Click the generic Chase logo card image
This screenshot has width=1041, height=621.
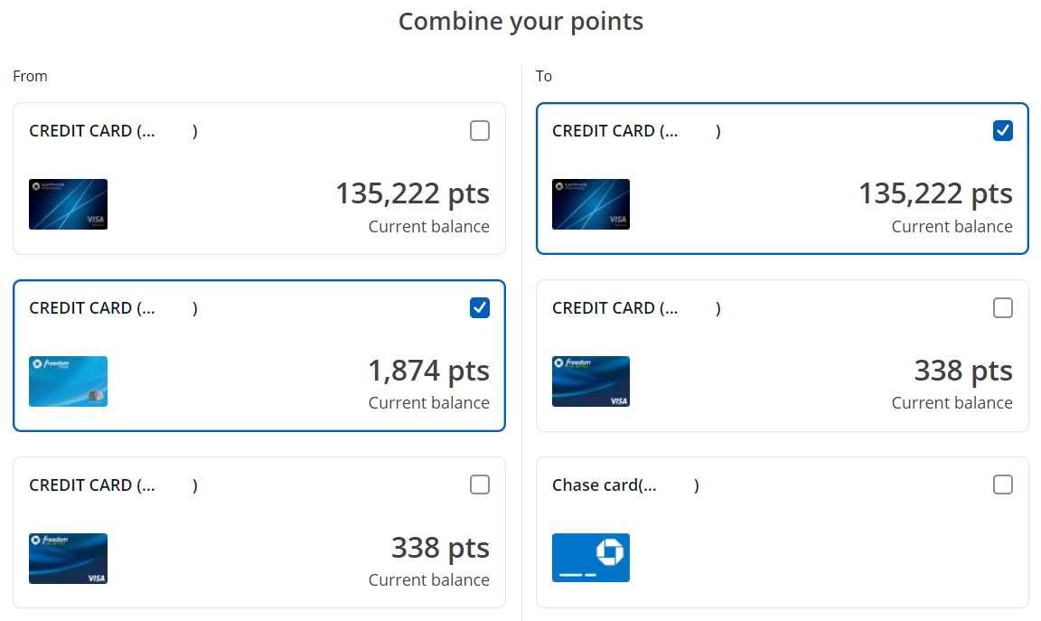591,558
